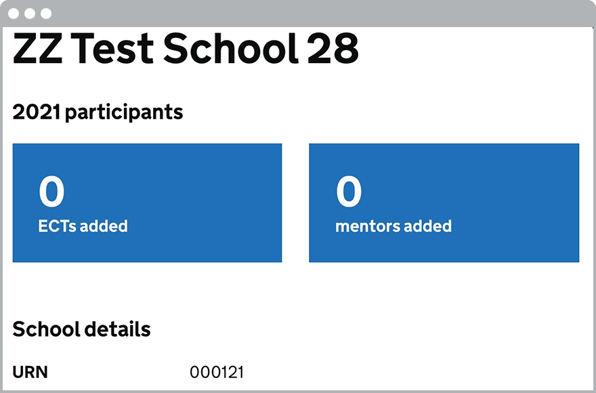596x393 pixels.
Task: Select the ECTs added label text
Action: coord(83,226)
